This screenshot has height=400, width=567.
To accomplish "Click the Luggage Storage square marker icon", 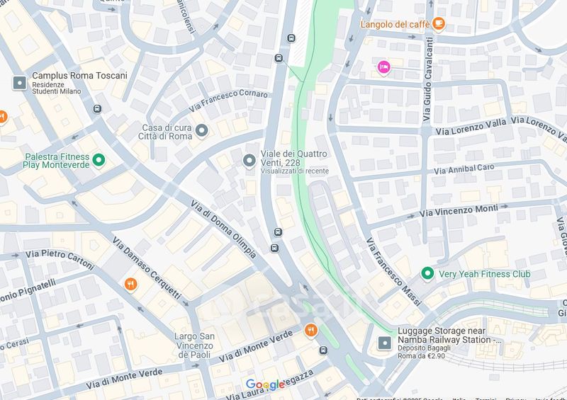I will point(385,343).
